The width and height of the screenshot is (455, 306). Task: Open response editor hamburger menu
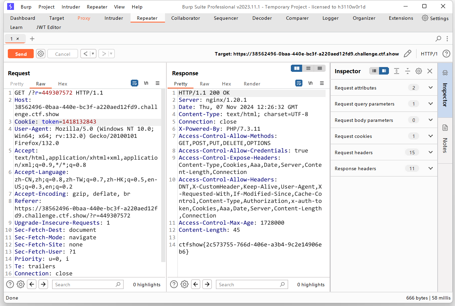tap(321, 83)
